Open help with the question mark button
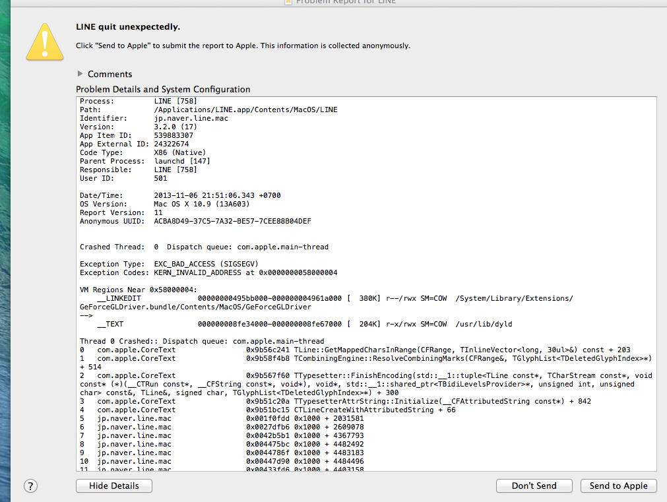The image size is (667, 502). click(x=30, y=486)
